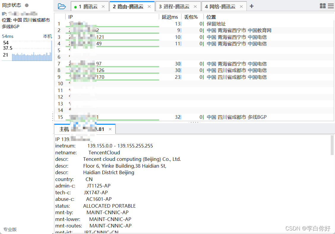Viewport: 335px width, 234px height.
Task: Click the netname TencentCloud line
Action: tap(88, 153)
